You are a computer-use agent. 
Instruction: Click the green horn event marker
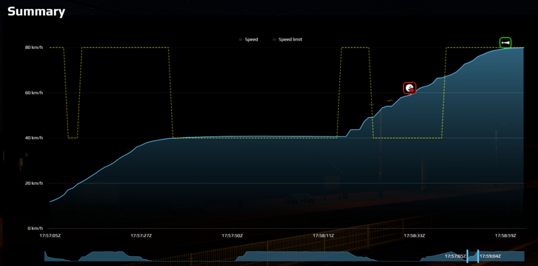tap(505, 42)
